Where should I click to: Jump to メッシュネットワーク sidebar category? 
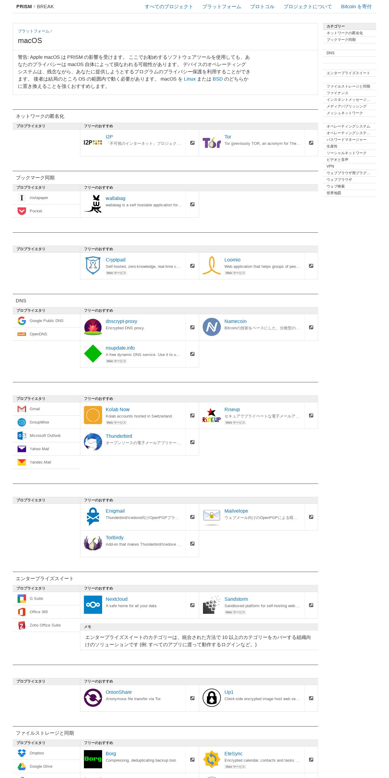pos(350,113)
